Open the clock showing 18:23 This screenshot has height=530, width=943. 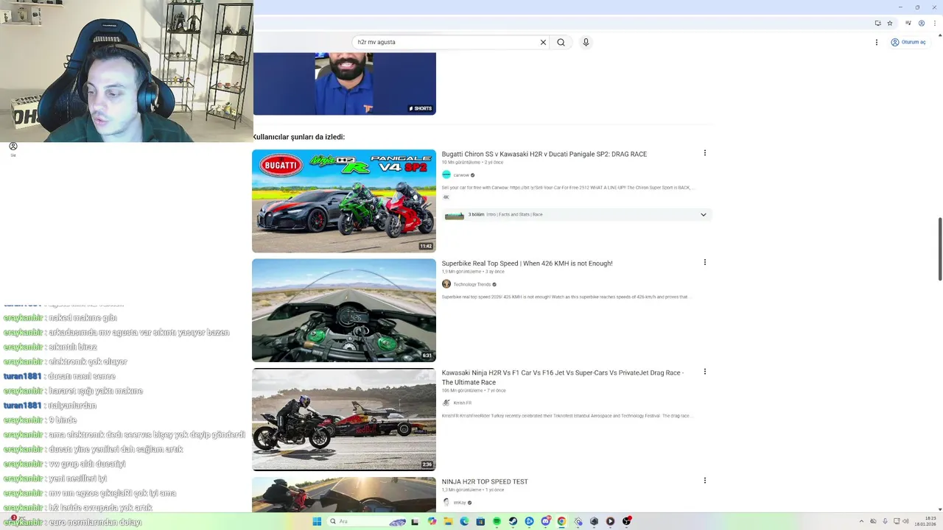coord(925,521)
